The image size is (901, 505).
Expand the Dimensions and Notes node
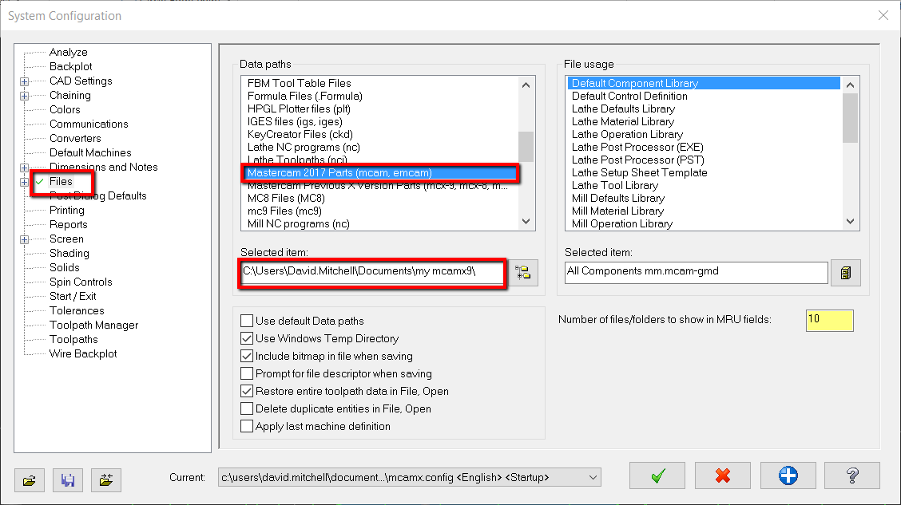click(24, 168)
